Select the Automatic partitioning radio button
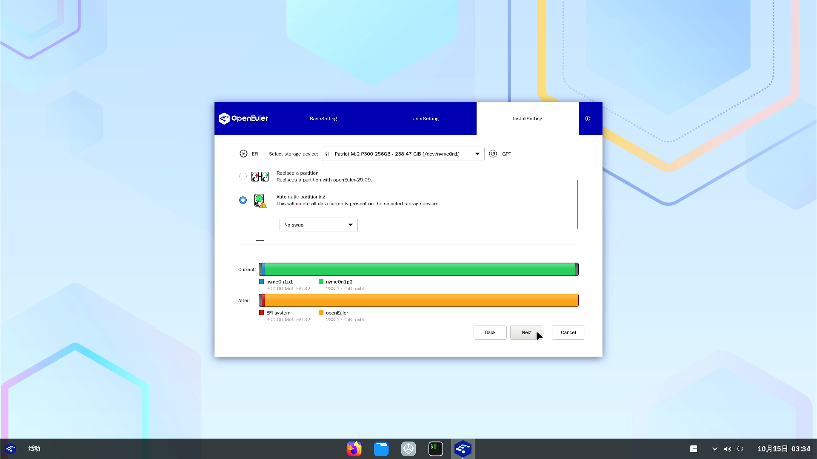 (x=243, y=200)
